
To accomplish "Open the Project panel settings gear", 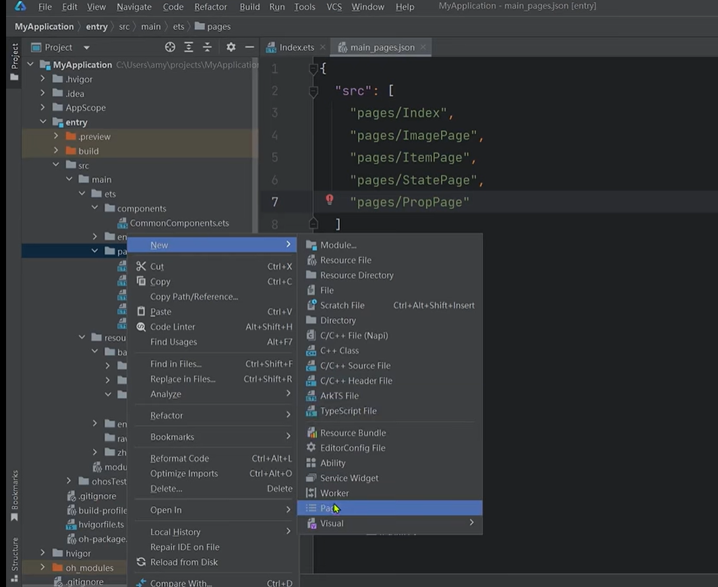I will tap(231, 47).
